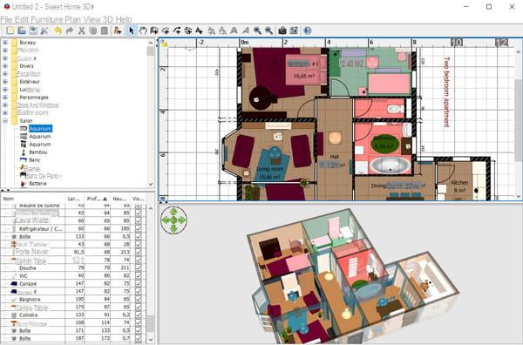The height and width of the screenshot is (345, 523).
Task: Open the View 3D menu
Action: click(98, 19)
